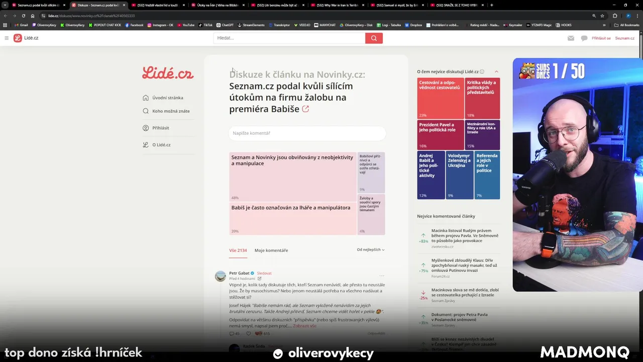The height and width of the screenshot is (362, 643).
Task: Open article 'Myšlenkově zbloudilý Klaus'
Action: pos(464,265)
